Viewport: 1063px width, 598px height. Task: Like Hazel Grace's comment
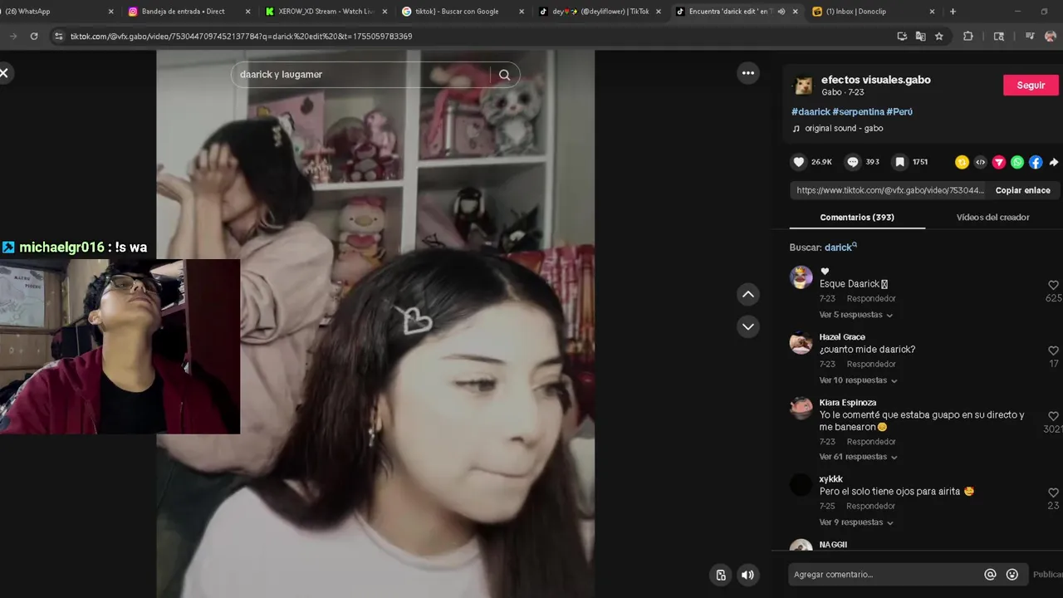(x=1053, y=350)
